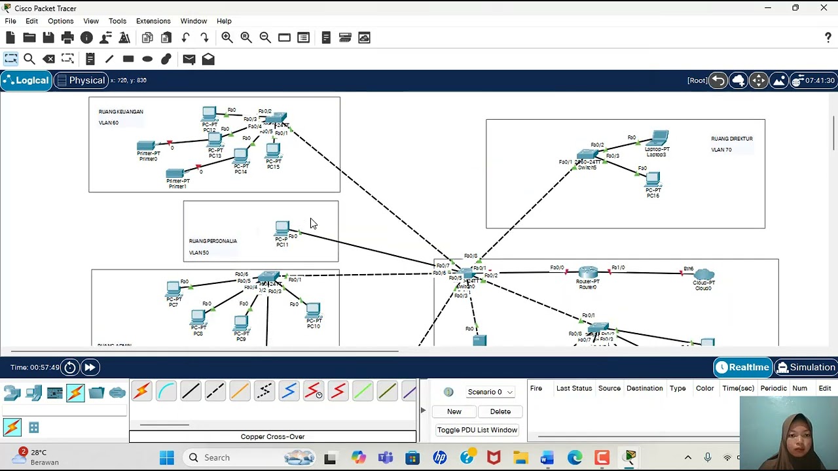Switch to Realtime mode
The width and height of the screenshot is (838, 471).
coord(742,367)
